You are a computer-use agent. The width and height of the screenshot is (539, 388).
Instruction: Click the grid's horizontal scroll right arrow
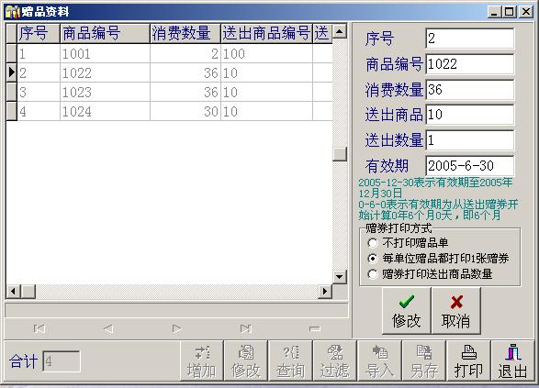(x=325, y=292)
